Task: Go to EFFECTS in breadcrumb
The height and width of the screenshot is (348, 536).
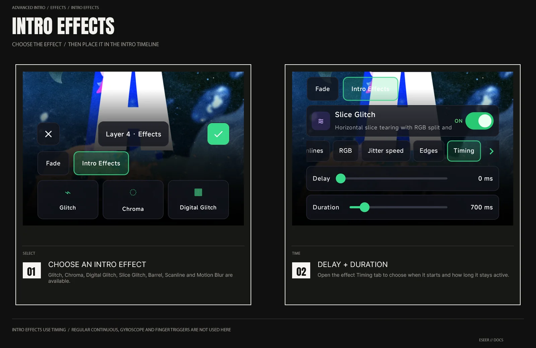Action: click(x=58, y=7)
